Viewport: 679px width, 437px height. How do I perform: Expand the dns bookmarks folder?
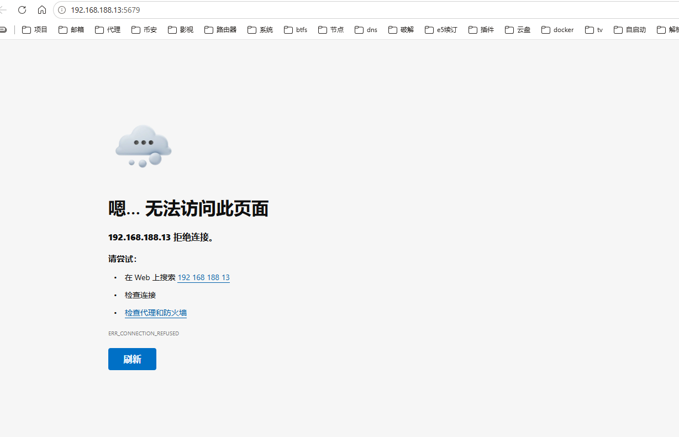coord(366,30)
